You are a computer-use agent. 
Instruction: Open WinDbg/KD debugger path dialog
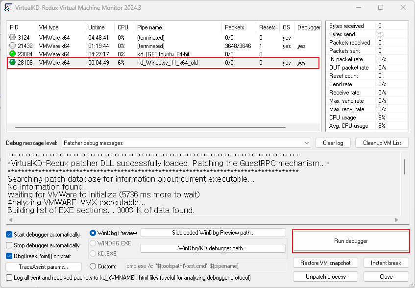tap(213, 248)
